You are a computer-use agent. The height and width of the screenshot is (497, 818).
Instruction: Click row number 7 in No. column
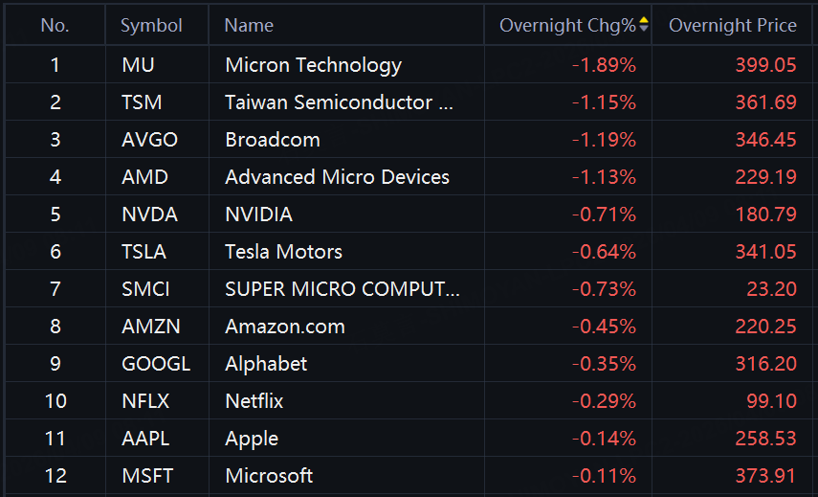[55, 289]
